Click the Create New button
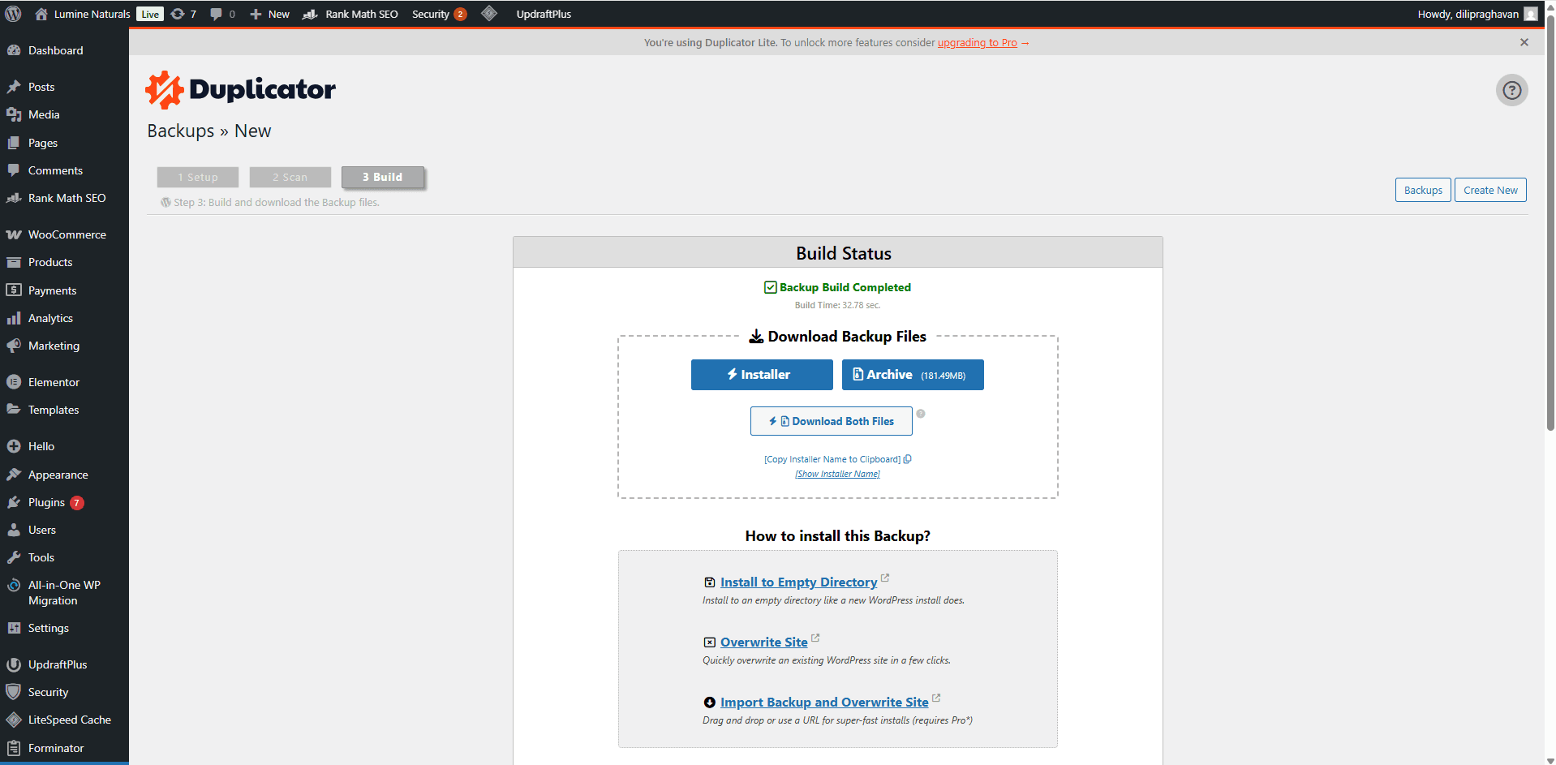Viewport: 1556px width, 765px height. point(1490,190)
